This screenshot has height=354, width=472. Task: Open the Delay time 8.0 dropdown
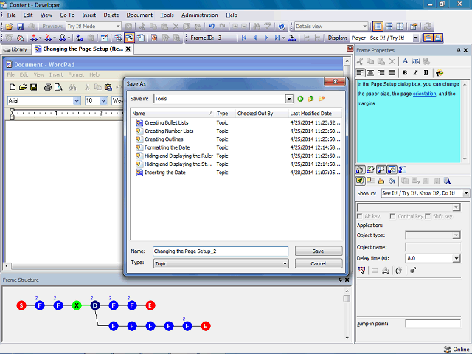(457, 258)
